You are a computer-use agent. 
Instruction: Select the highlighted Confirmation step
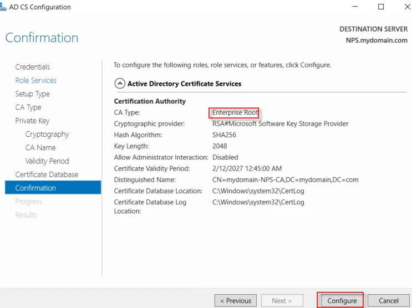35,188
